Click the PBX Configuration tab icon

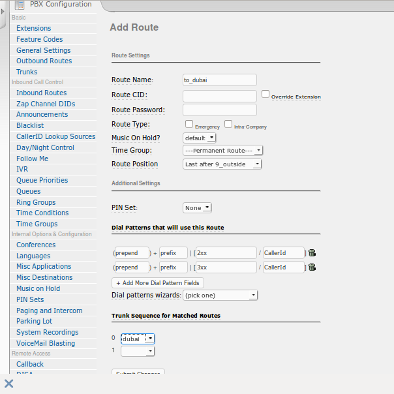click(20, 5)
